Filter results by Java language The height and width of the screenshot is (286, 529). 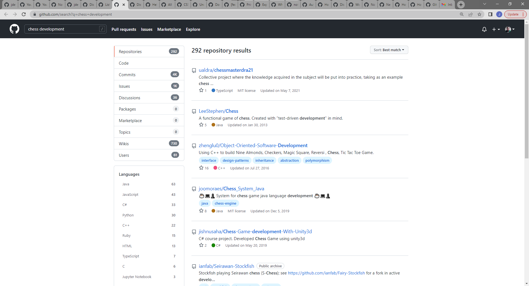click(149, 184)
